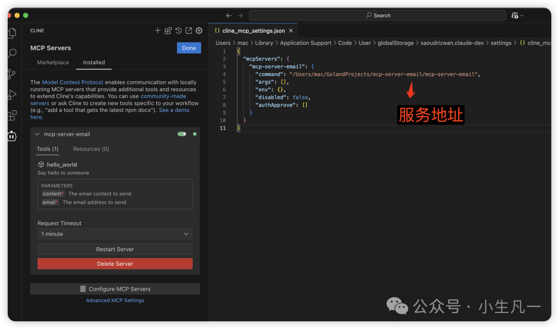Click Restart Server button
559x329 pixels.
(115, 249)
